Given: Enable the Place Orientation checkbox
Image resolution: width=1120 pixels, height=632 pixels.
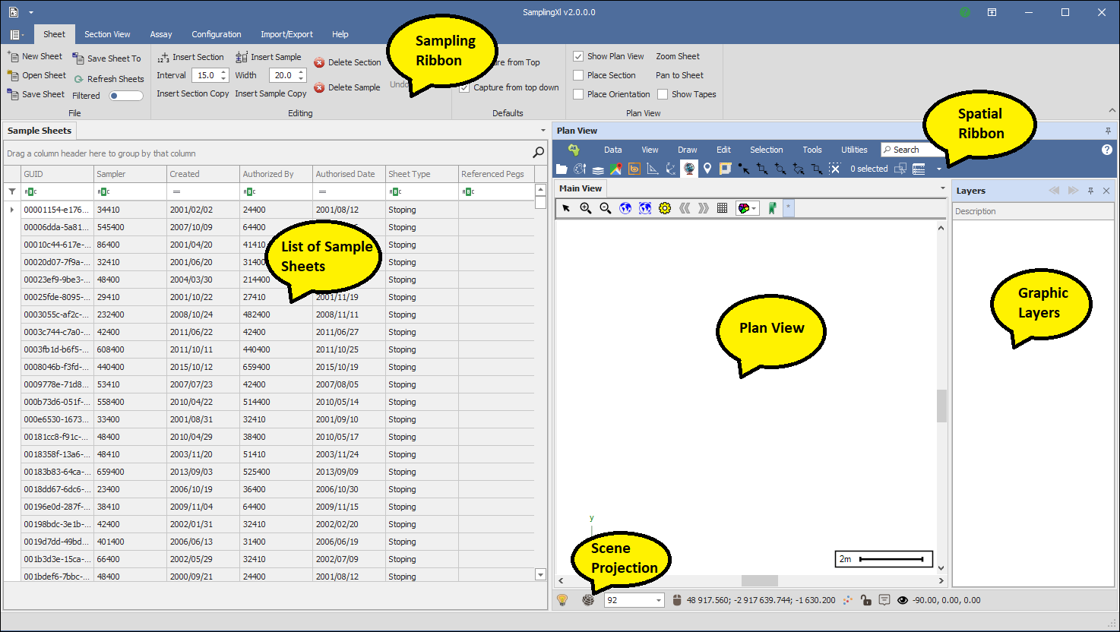Looking at the screenshot, I should (x=578, y=94).
